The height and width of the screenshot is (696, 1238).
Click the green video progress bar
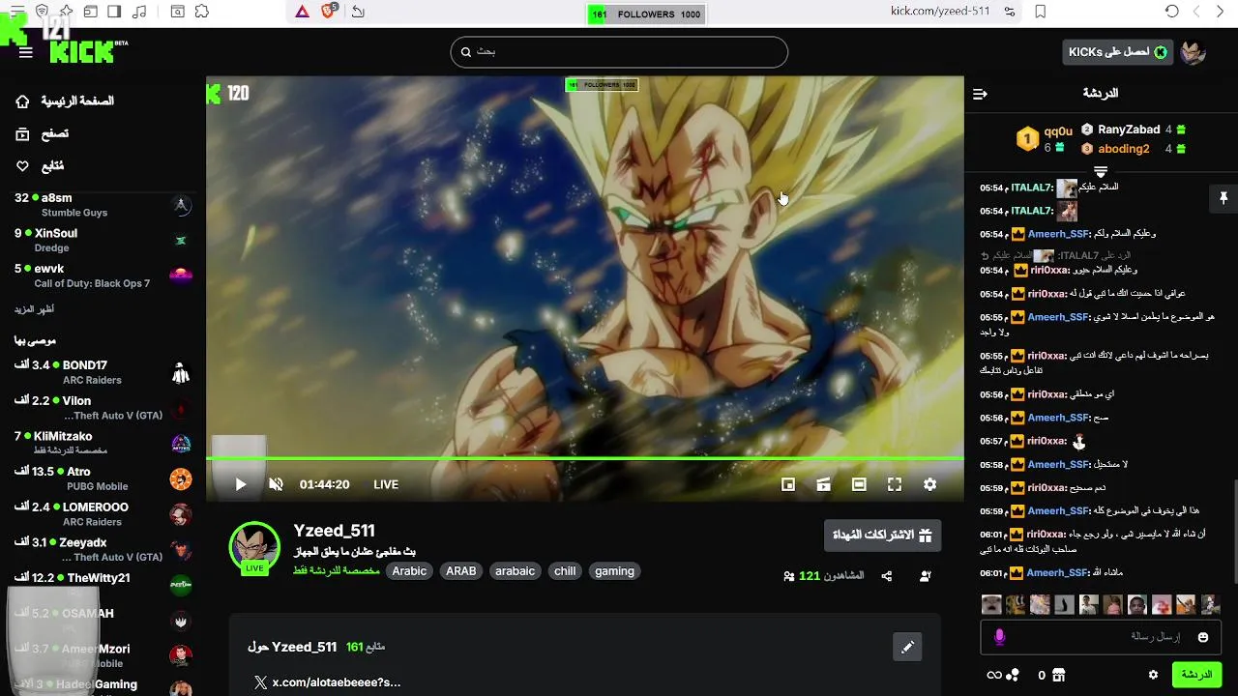point(585,458)
